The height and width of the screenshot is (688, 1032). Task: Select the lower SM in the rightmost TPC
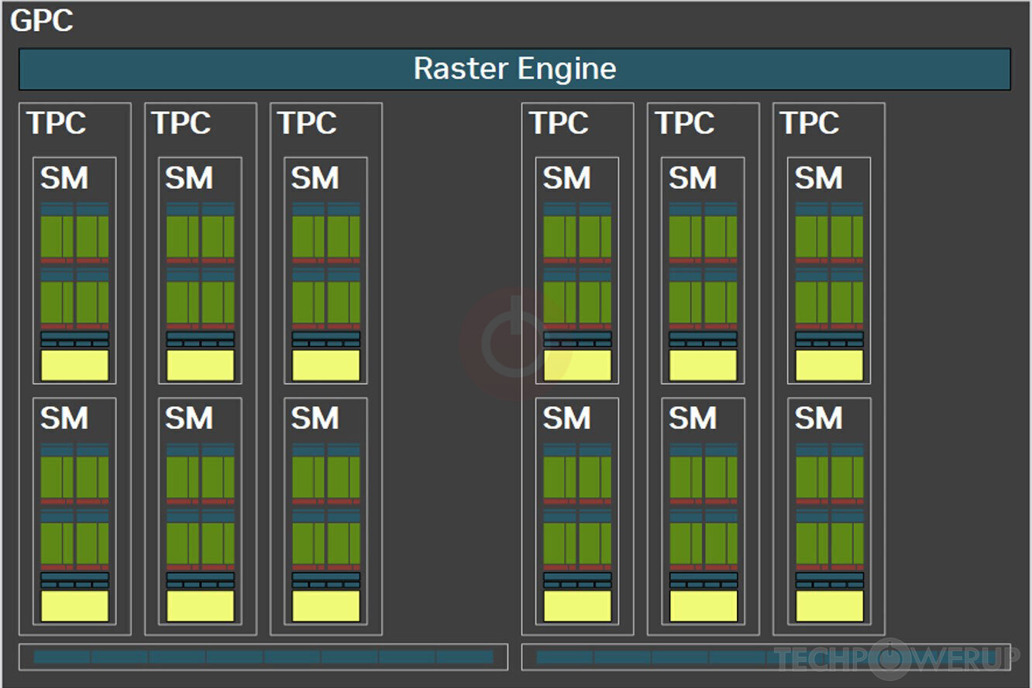[x=827, y=511]
